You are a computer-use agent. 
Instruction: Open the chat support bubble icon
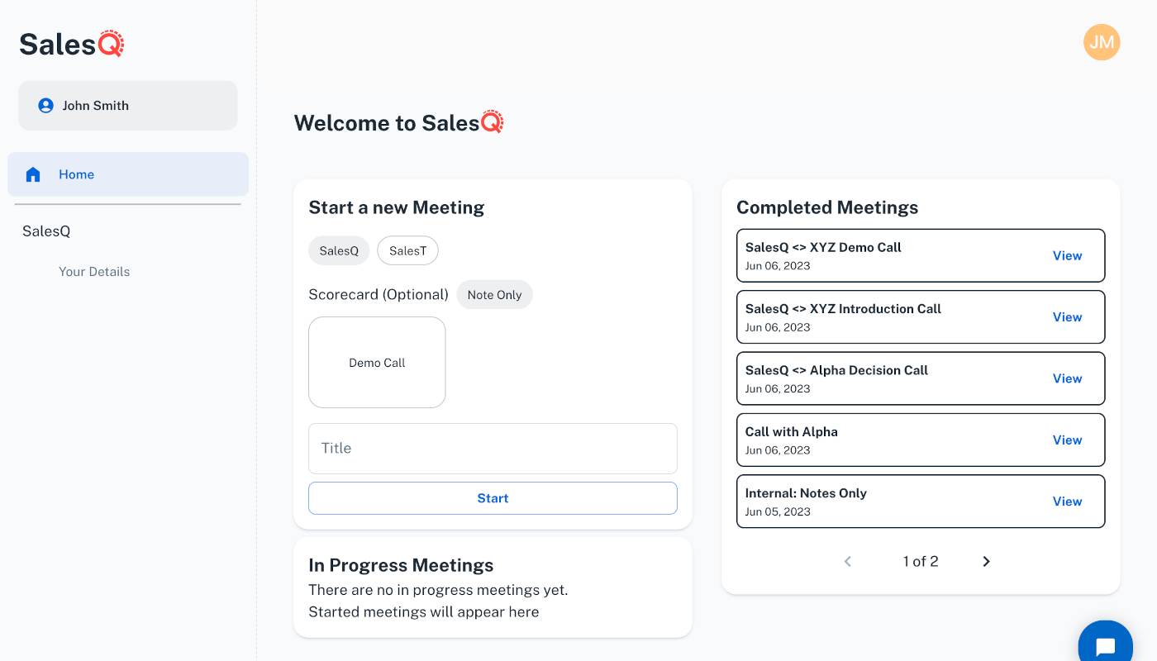1105,645
